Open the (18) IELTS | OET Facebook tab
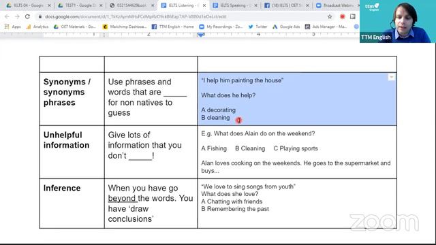The width and height of the screenshot is (436, 245). (286, 5)
